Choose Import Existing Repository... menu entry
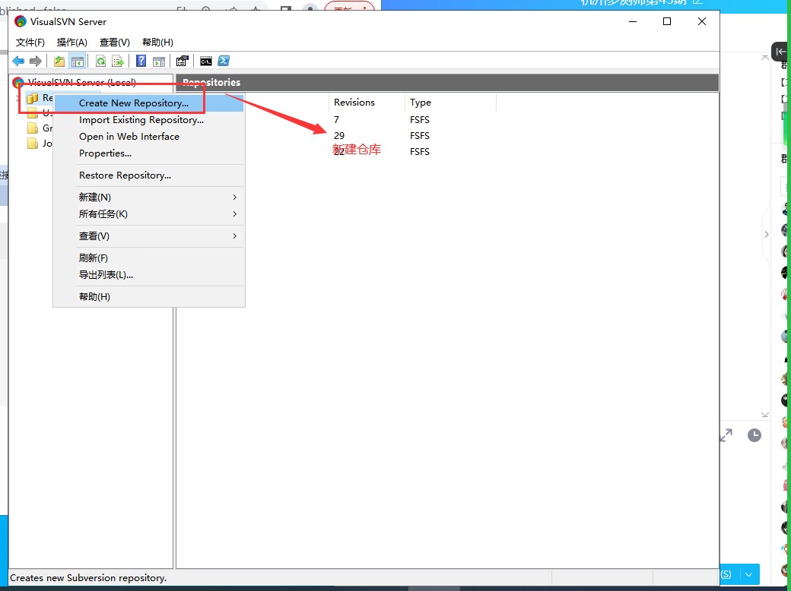The width and height of the screenshot is (791, 591). click(x=149, y=120)
